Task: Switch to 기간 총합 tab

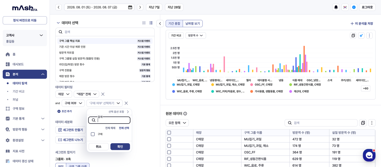Action: [174, 24]
